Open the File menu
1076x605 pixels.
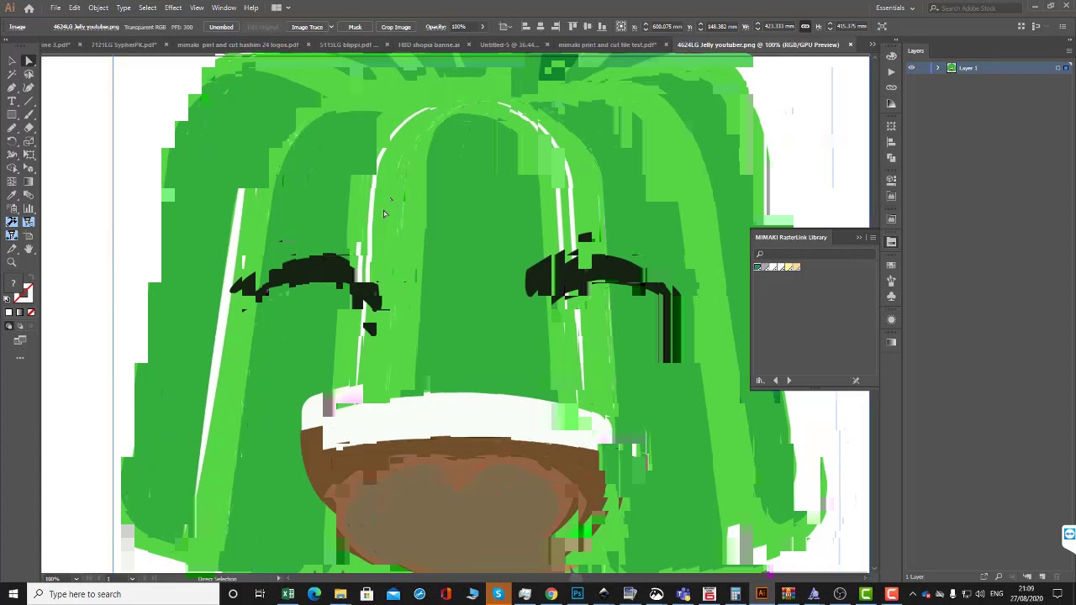pos(55,8)
